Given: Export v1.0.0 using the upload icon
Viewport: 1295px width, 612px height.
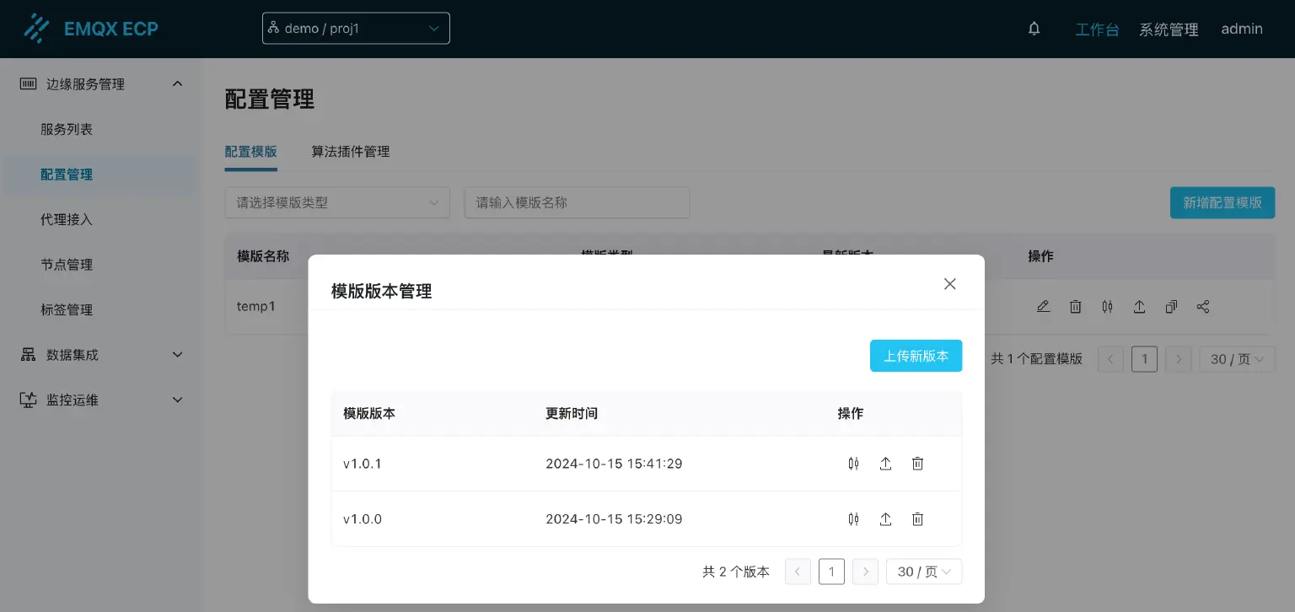Looking at the screenshot, I should [885, 518].
